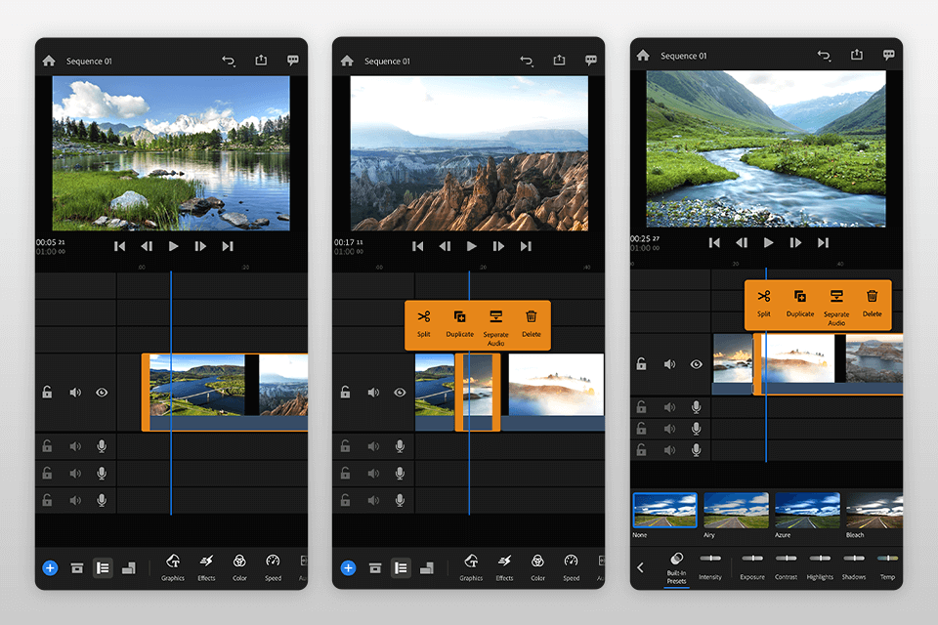The image size is (938, 625).
Task: Jump to sequence end on the middle phone
Action: tap(526, 246)
